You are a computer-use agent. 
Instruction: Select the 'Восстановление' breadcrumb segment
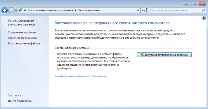point(89,10)
